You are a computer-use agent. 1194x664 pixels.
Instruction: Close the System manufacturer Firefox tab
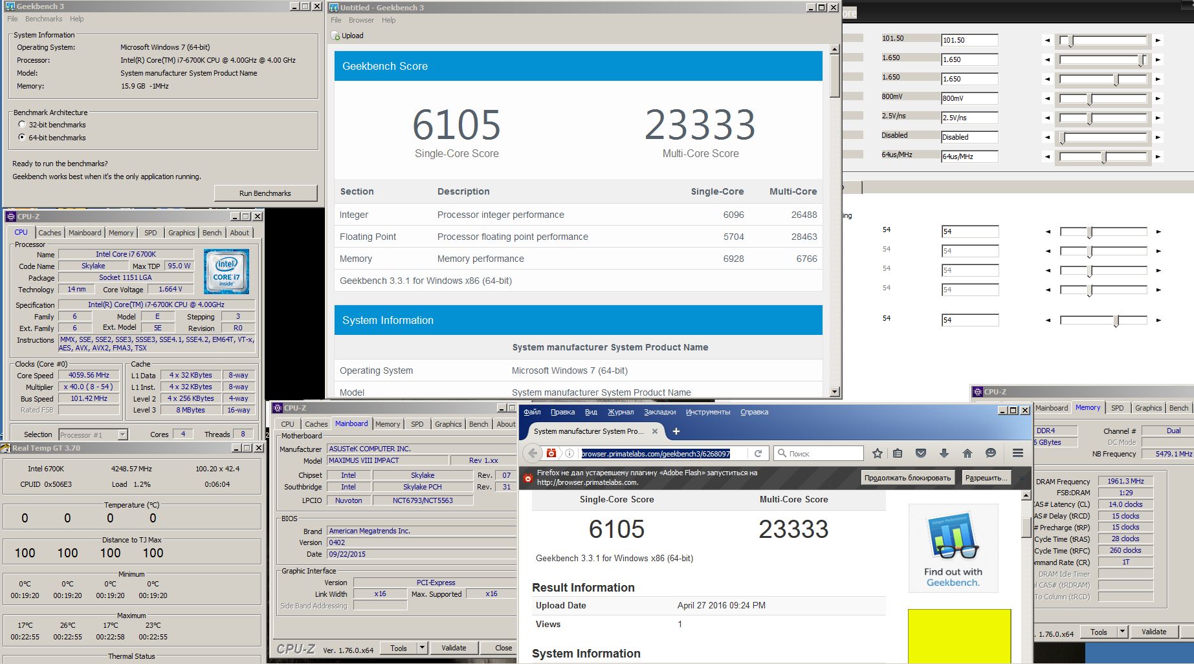[x=655, y=431]
